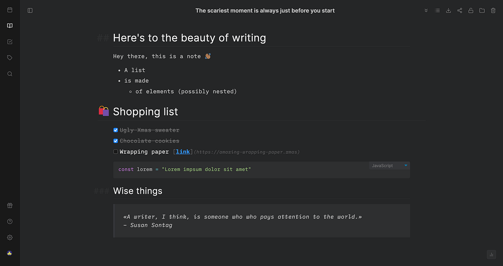Collapse sections with double chevron icon
This screenshot has height=266, width=503.
tap(426, 11)
